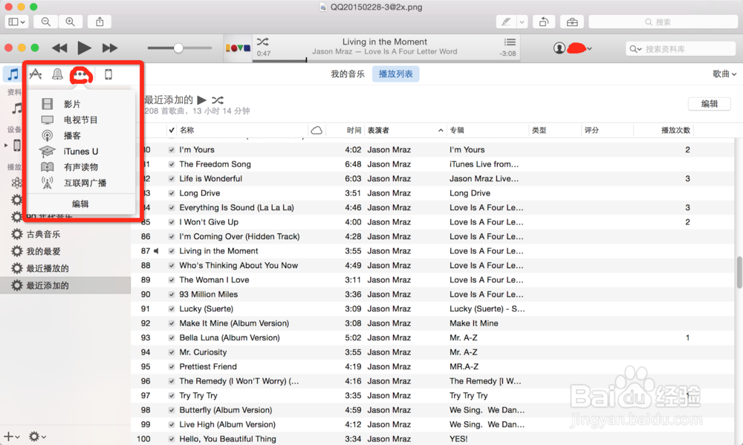Adjust the iTunes volume slider
Viewport: 743px width, 445px height.
coord(179,48)
